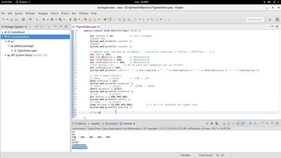Click the New file toolbar icon
This screenshot has width=281, height=158.
pyautogui.click(x=4, y=19)
